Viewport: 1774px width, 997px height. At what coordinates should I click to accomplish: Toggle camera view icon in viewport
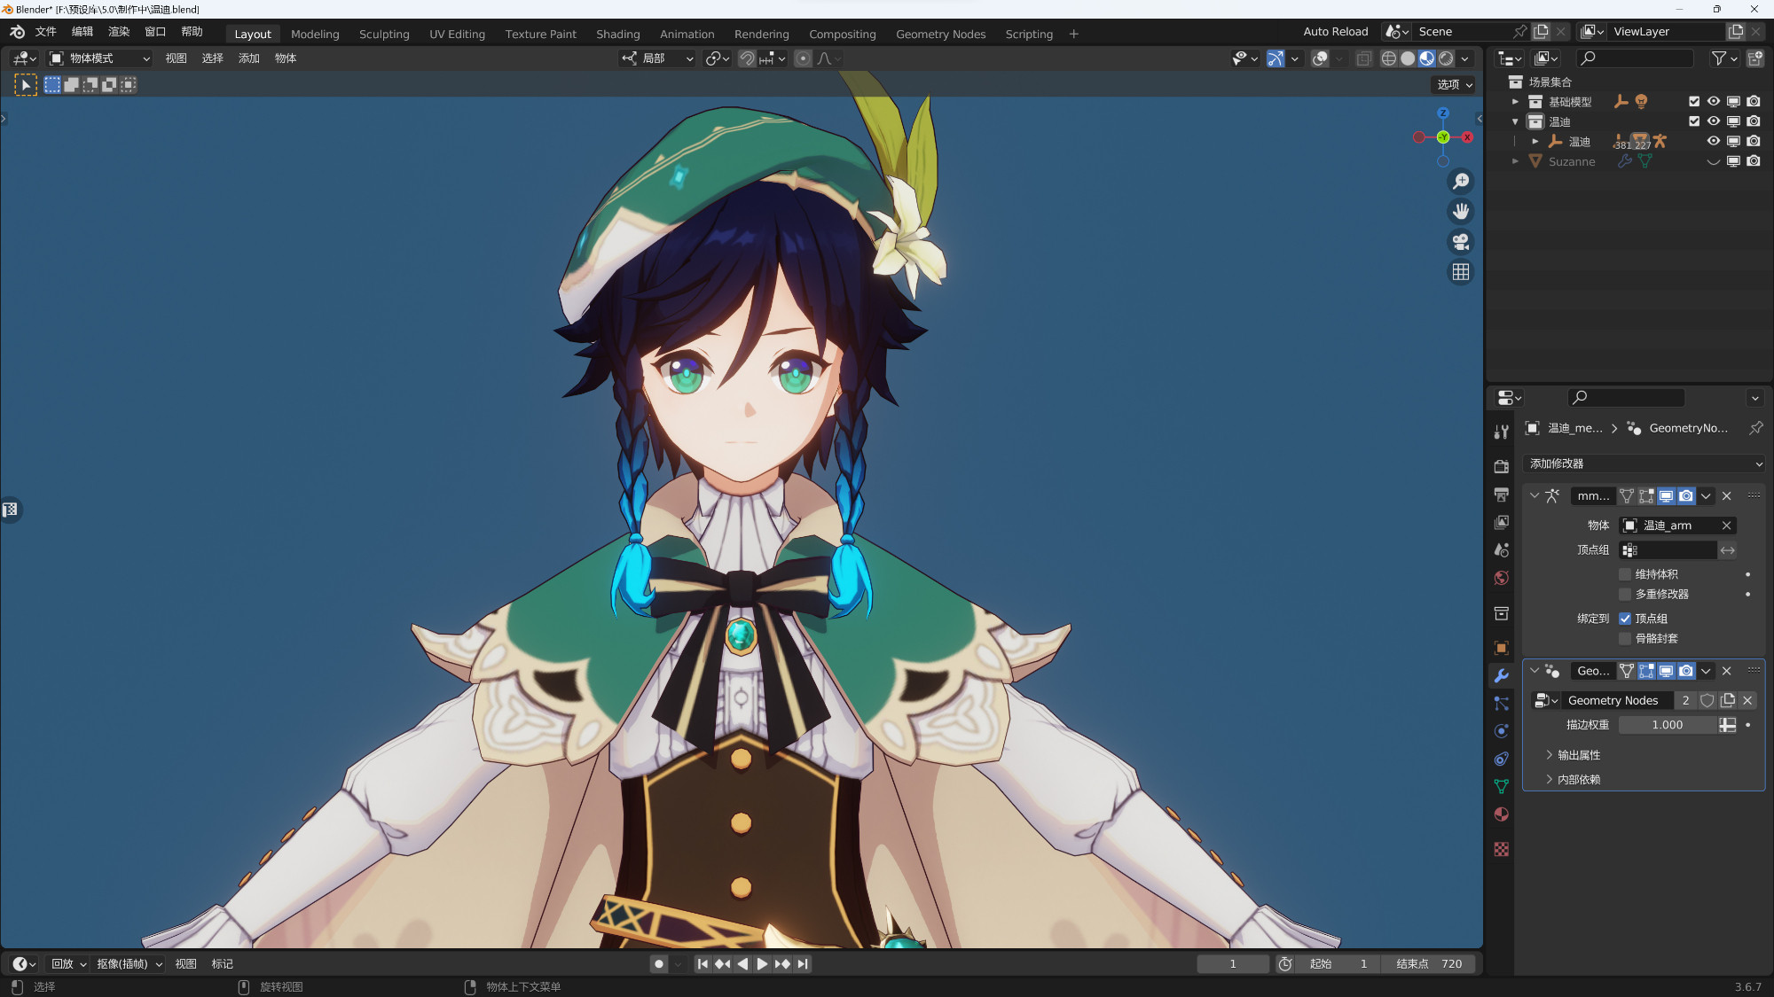point(1460,242)
